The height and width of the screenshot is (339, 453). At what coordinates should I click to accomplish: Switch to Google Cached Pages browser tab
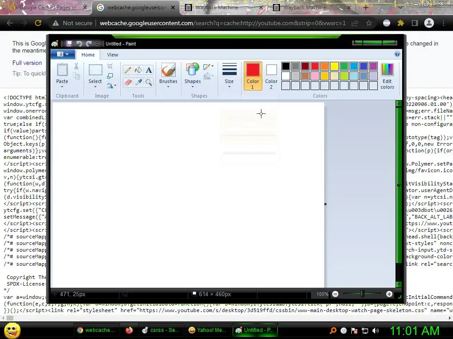pos(47,8)
